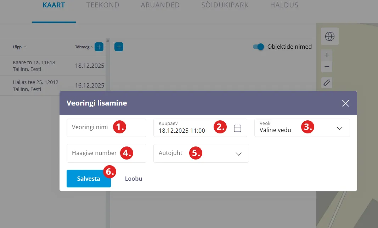Zoom in on the map
This screenshot has height=228, width=378.
327,55
